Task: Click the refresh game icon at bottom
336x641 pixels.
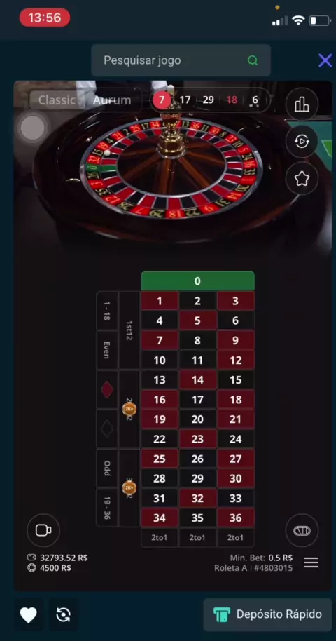Action: point(63,615)
